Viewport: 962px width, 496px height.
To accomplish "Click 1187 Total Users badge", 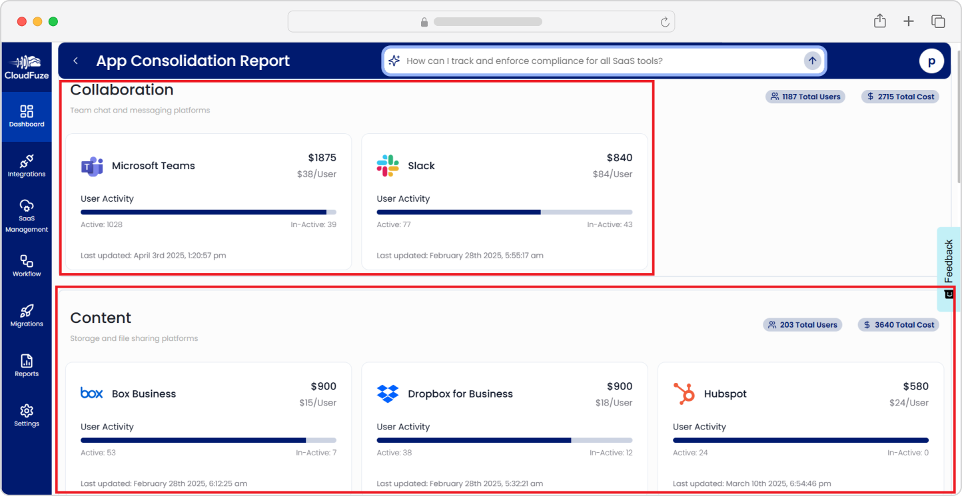I will pos(805,97).
